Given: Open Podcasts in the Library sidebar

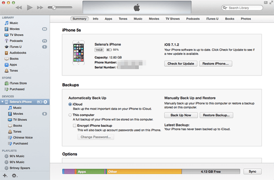Looking at the screenshot, I should point(13,41).
